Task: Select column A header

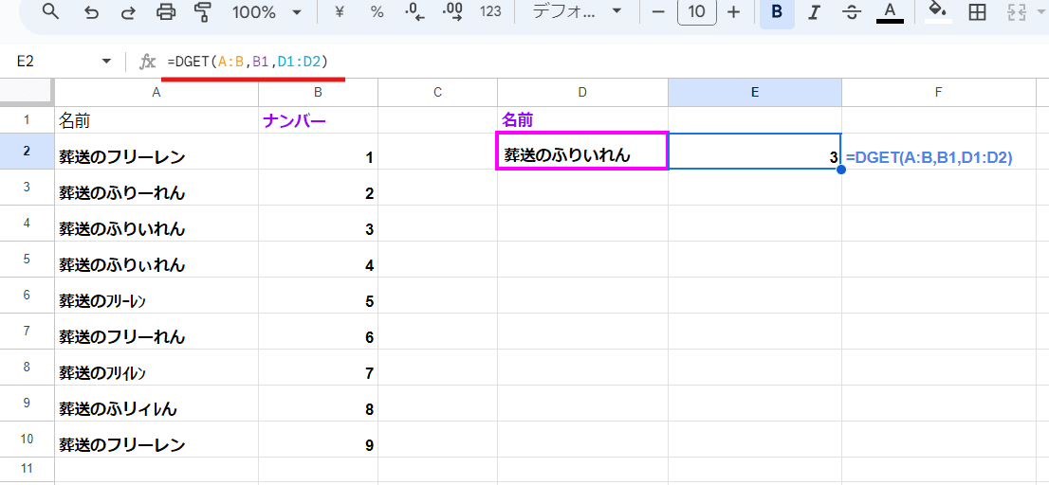Action: [x=156, y=92]
